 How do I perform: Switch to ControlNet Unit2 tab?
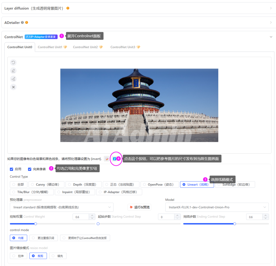(x=87, y=47)
